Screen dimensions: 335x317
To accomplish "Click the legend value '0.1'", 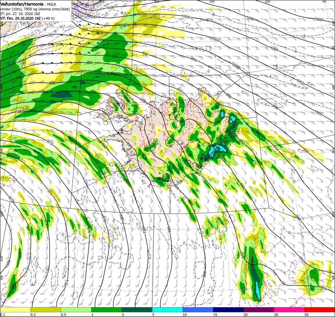I will point(2,315).
